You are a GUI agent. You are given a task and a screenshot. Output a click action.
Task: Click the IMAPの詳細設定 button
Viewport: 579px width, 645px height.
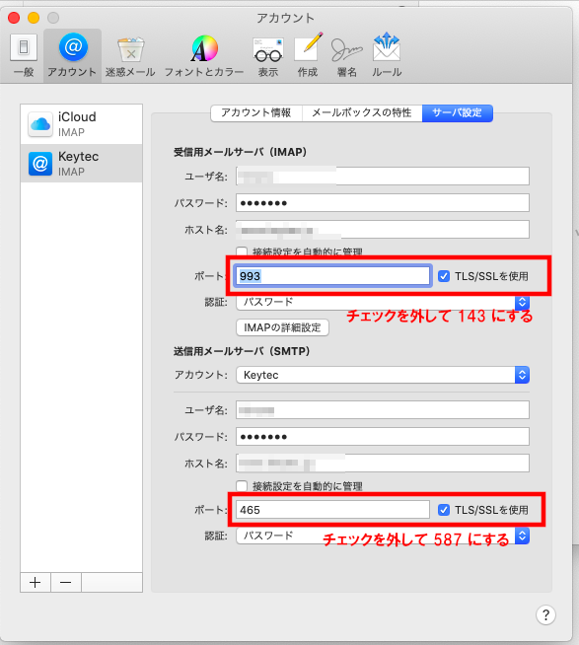tap(282, 327)
